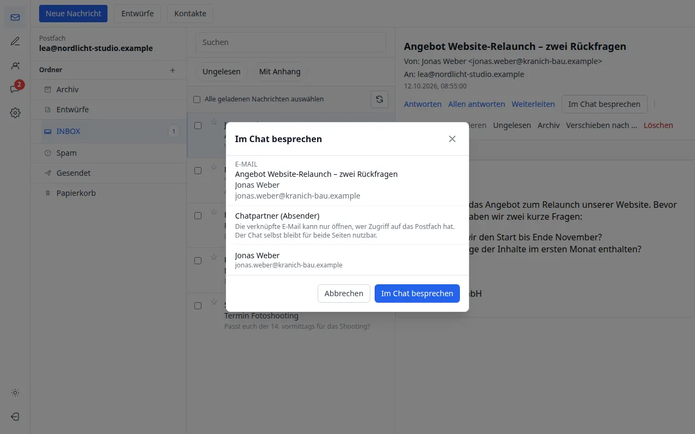Toggle the Ungelesen filter chip above the list

point(222,72)
